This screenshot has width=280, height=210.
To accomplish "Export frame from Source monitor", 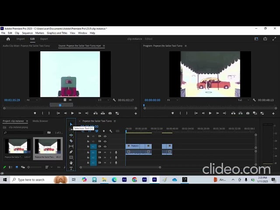I will 110,113.
